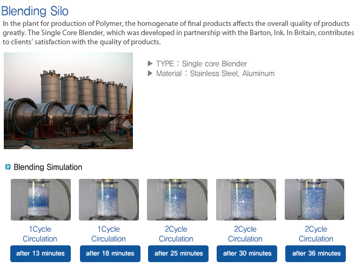Click the "after 30 minutes" button
The width and height of the screenshot is (362, 274).
coord(247,253)
